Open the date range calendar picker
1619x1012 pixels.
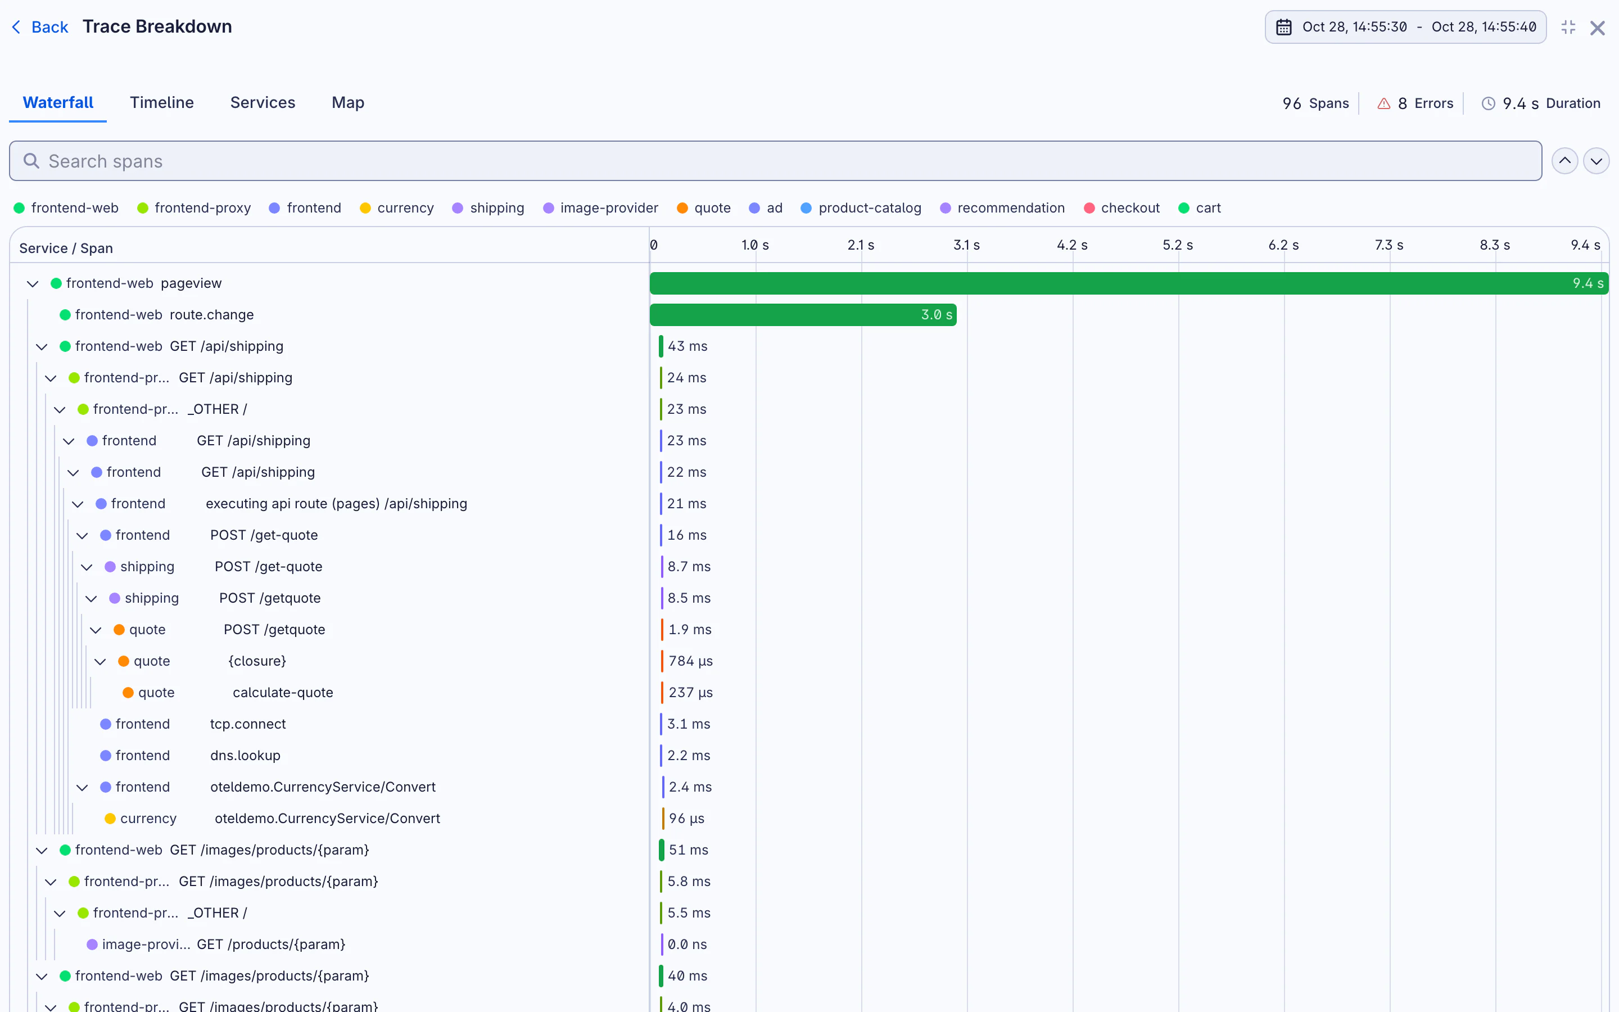coord(1405,27)
